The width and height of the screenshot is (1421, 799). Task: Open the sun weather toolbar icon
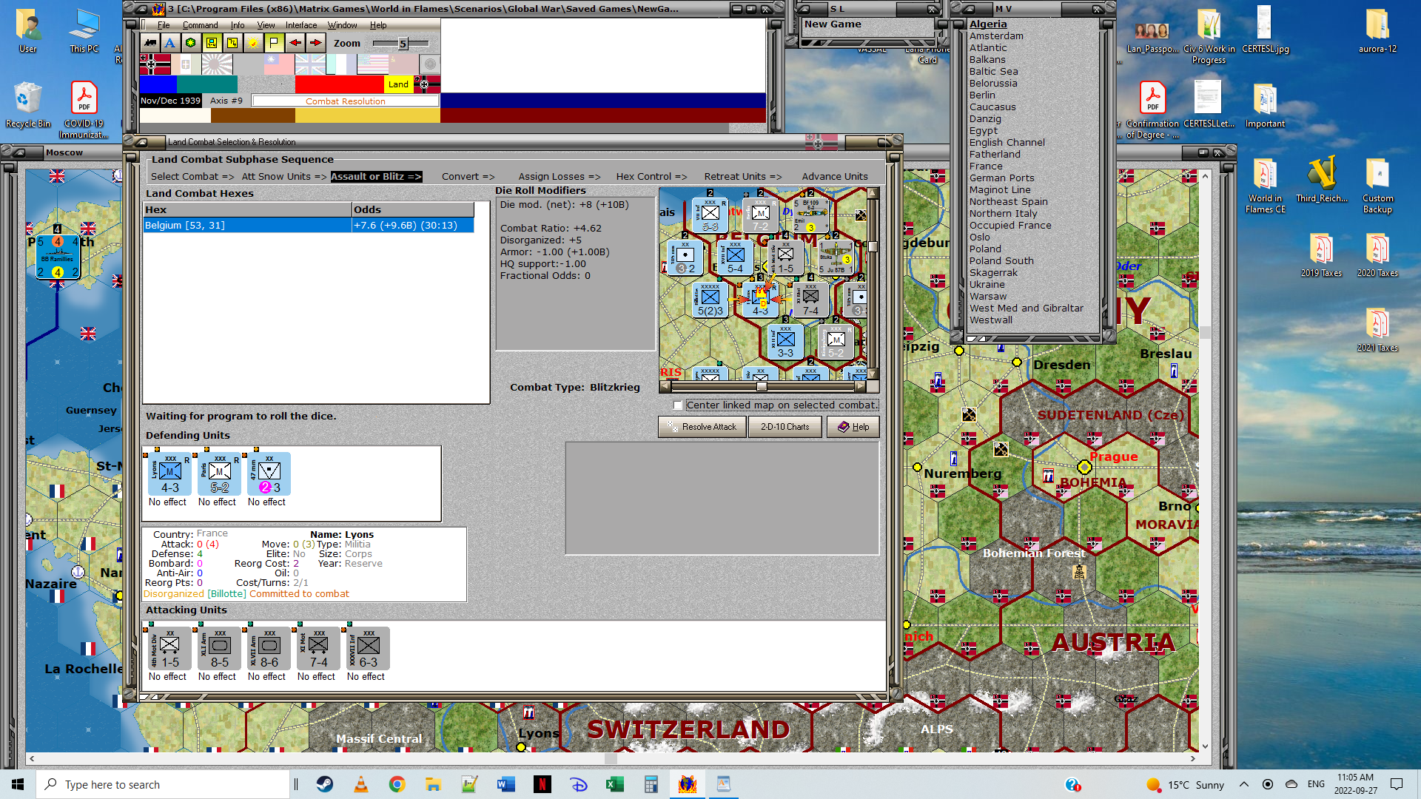[x=253, y=43]
